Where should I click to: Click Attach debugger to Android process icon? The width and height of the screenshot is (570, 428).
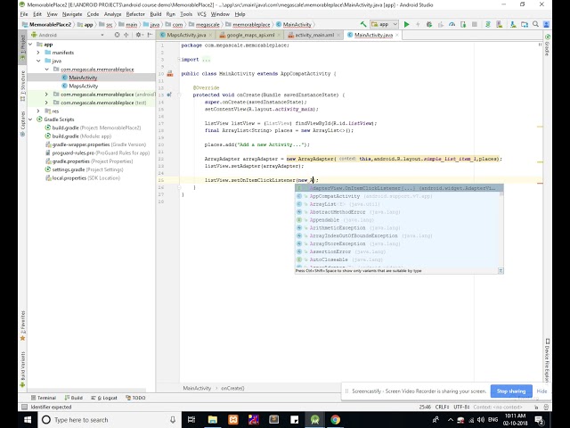(463, 24)
